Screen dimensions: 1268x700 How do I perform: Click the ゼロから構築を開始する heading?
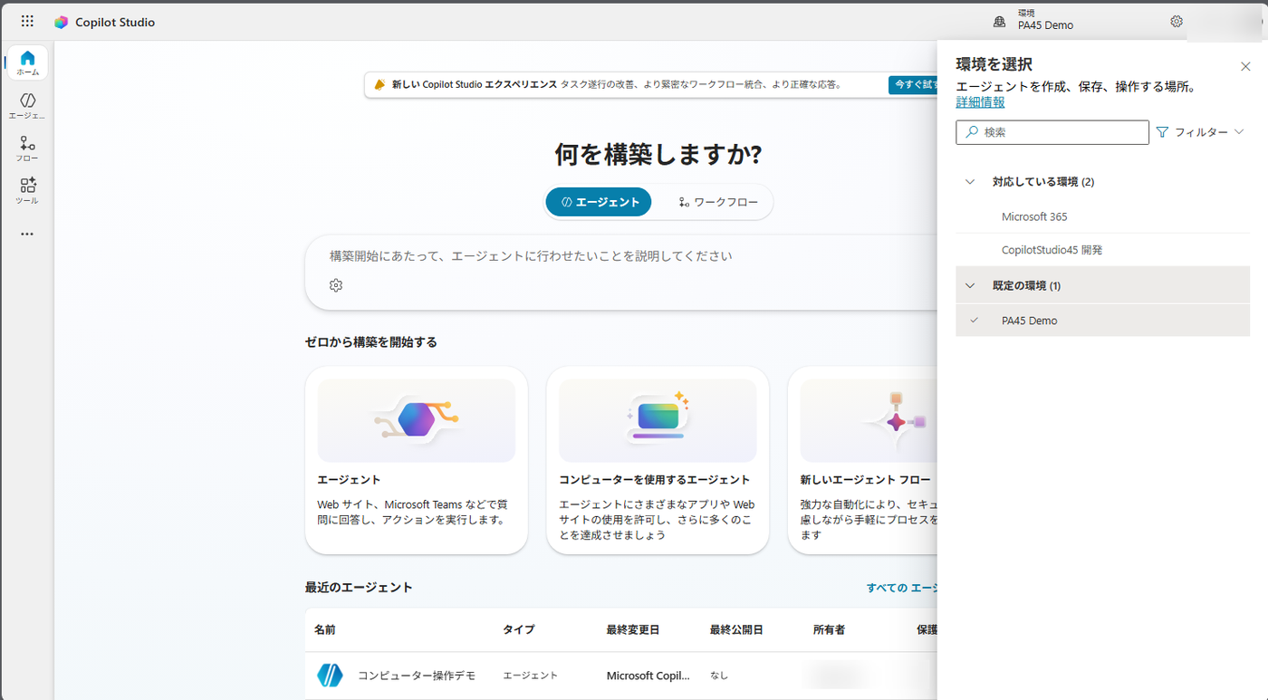click(371, 342)
